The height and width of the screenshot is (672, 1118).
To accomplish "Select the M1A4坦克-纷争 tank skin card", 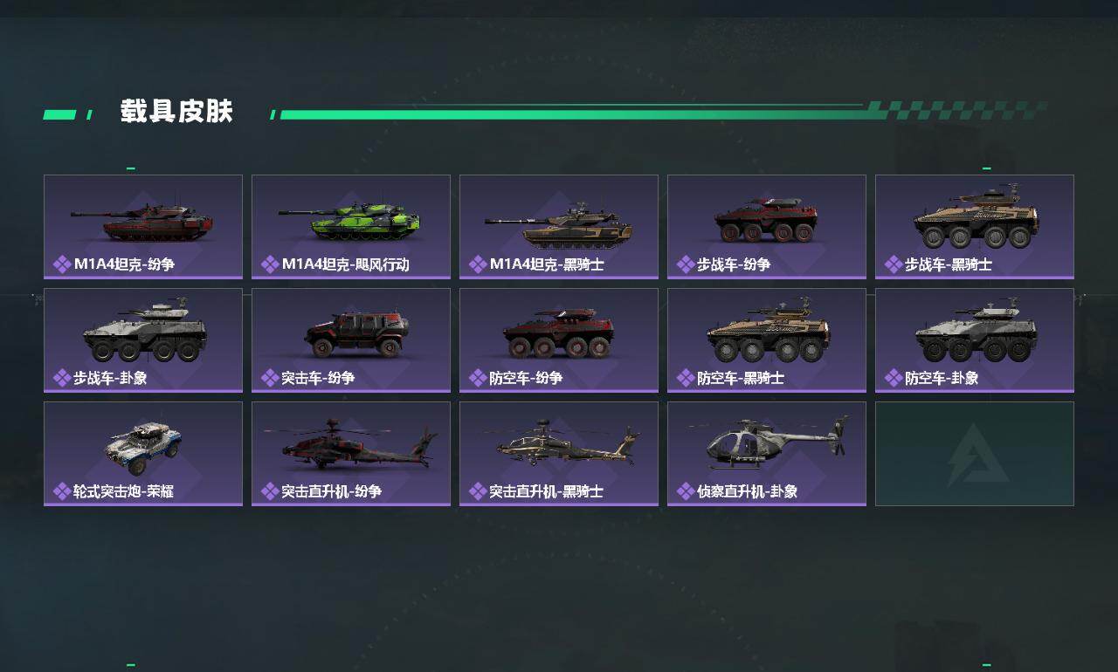I will point(143,227).
